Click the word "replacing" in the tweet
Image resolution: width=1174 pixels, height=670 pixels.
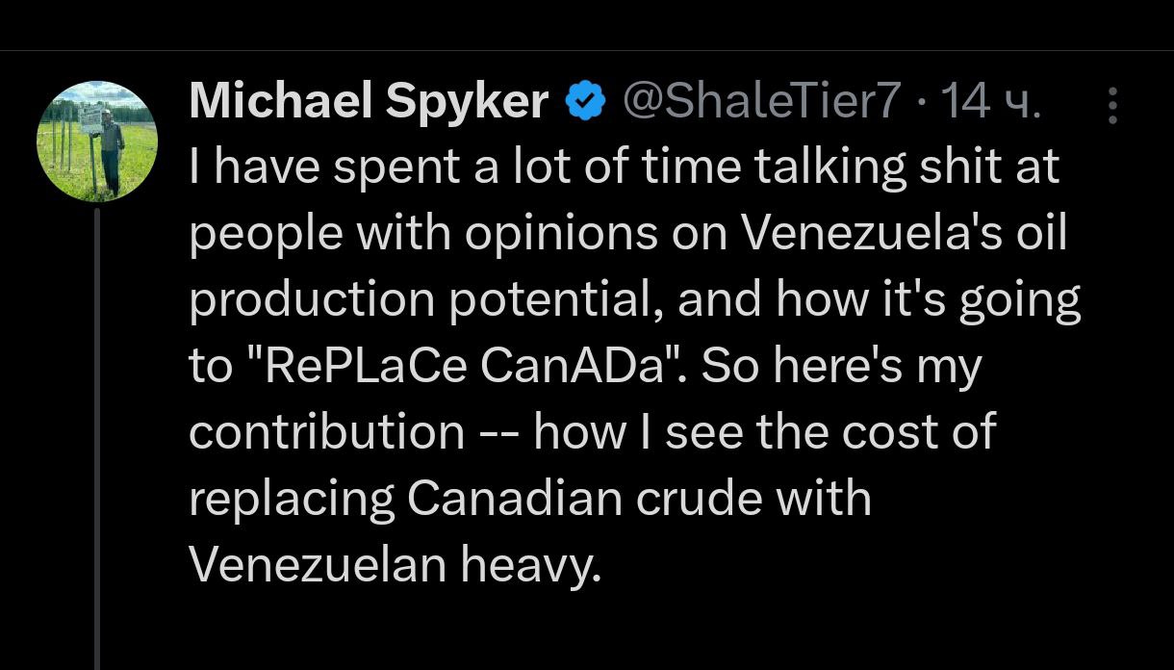(x=291, y=499)
